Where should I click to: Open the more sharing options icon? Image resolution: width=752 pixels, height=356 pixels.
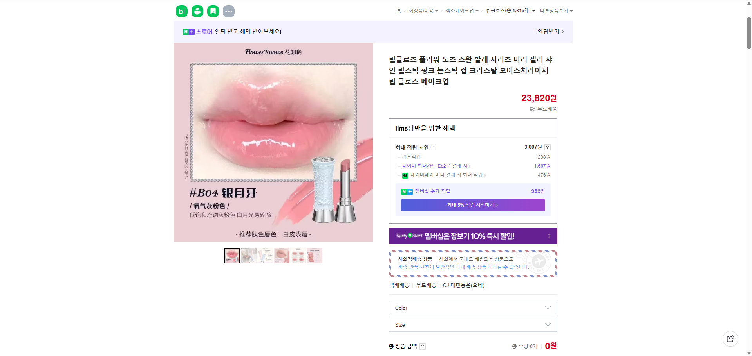pyautogui.click(x=228, y=11)
